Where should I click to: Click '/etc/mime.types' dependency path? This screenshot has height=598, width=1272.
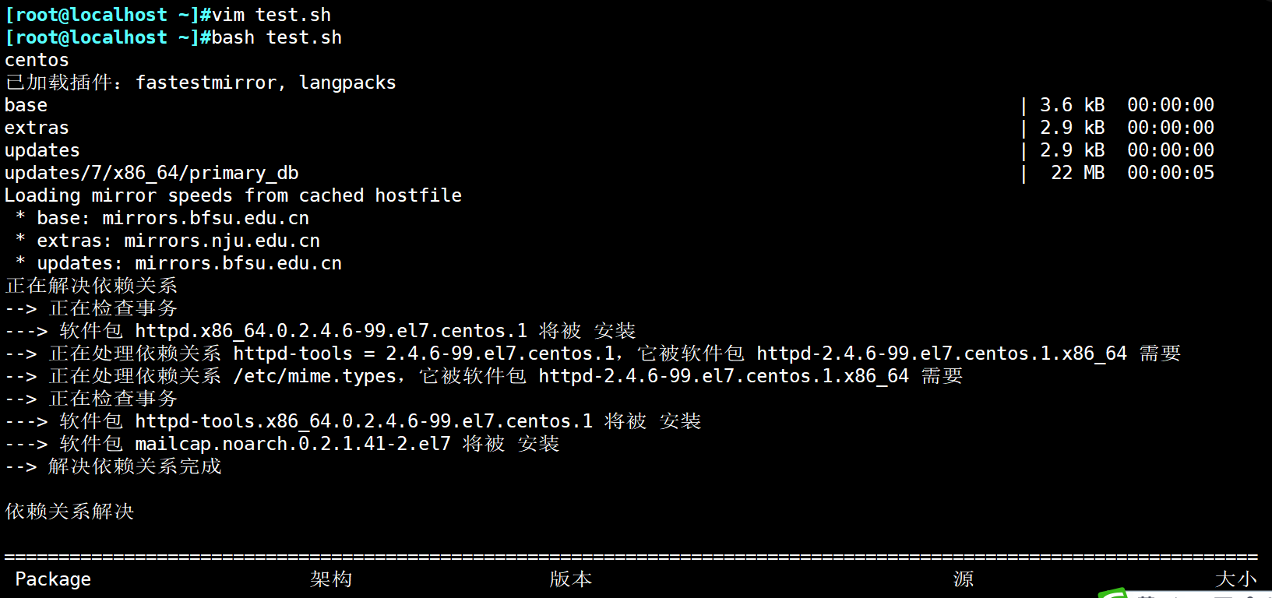pos(315,376)
